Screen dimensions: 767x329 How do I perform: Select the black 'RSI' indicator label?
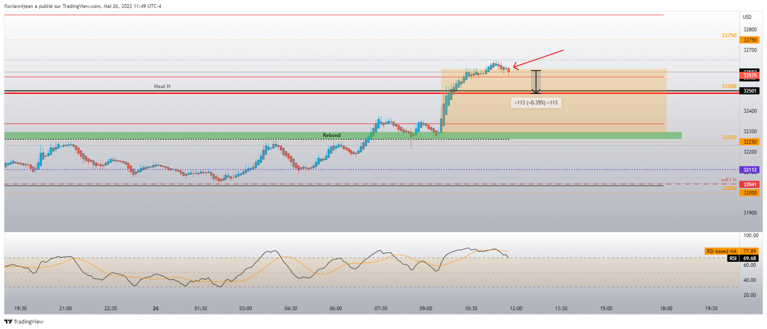pos(733,258)
